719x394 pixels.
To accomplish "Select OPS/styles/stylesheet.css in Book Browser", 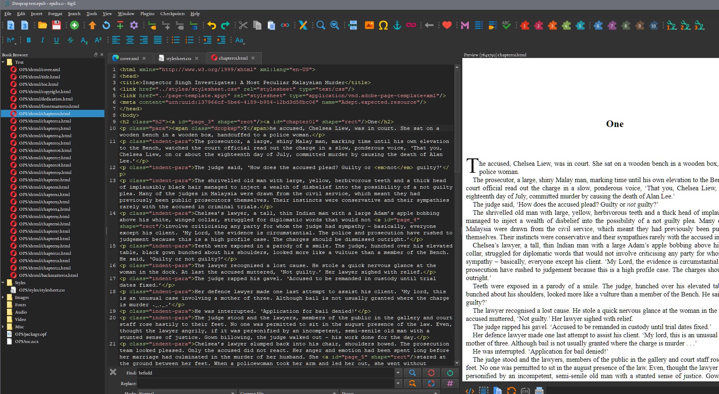I will (x=42, y=290).
